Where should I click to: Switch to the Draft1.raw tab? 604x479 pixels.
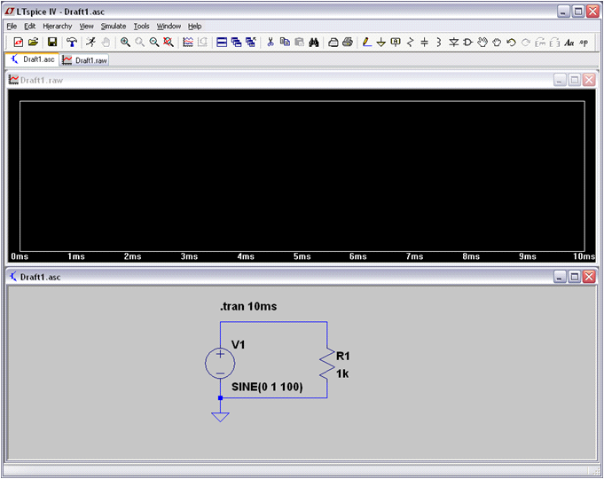[85, 60]
